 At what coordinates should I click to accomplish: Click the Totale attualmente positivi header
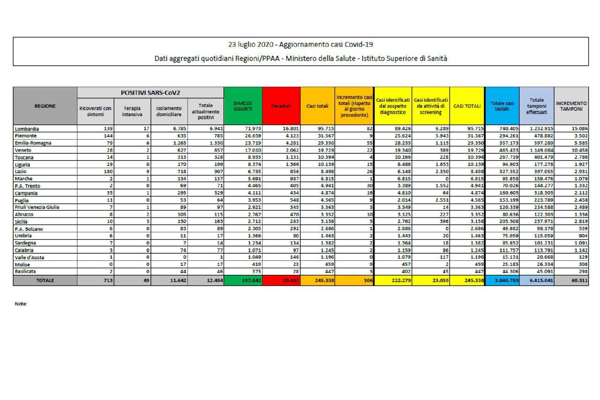click(206, 112)
